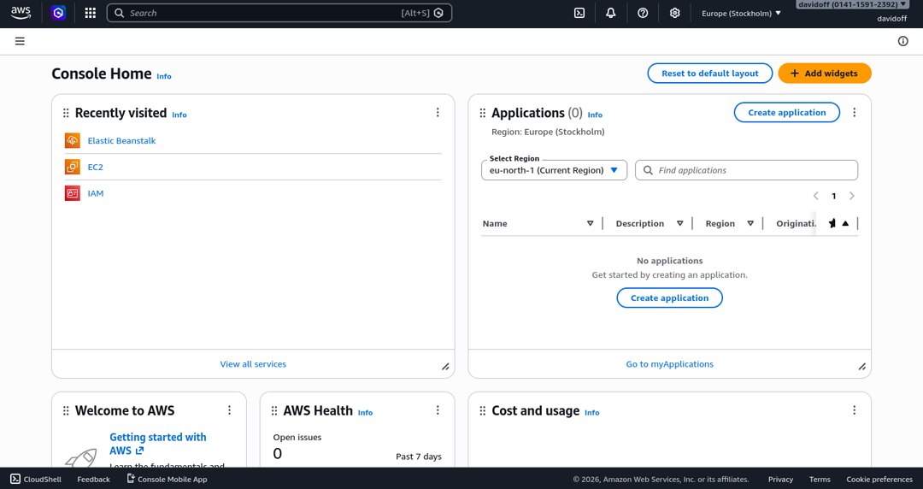The width and height of the screenshot is (923, 489).
Task: Click the favorites star column header icon
Action: 832,223
